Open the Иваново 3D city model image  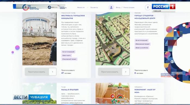tap(113, 39)
